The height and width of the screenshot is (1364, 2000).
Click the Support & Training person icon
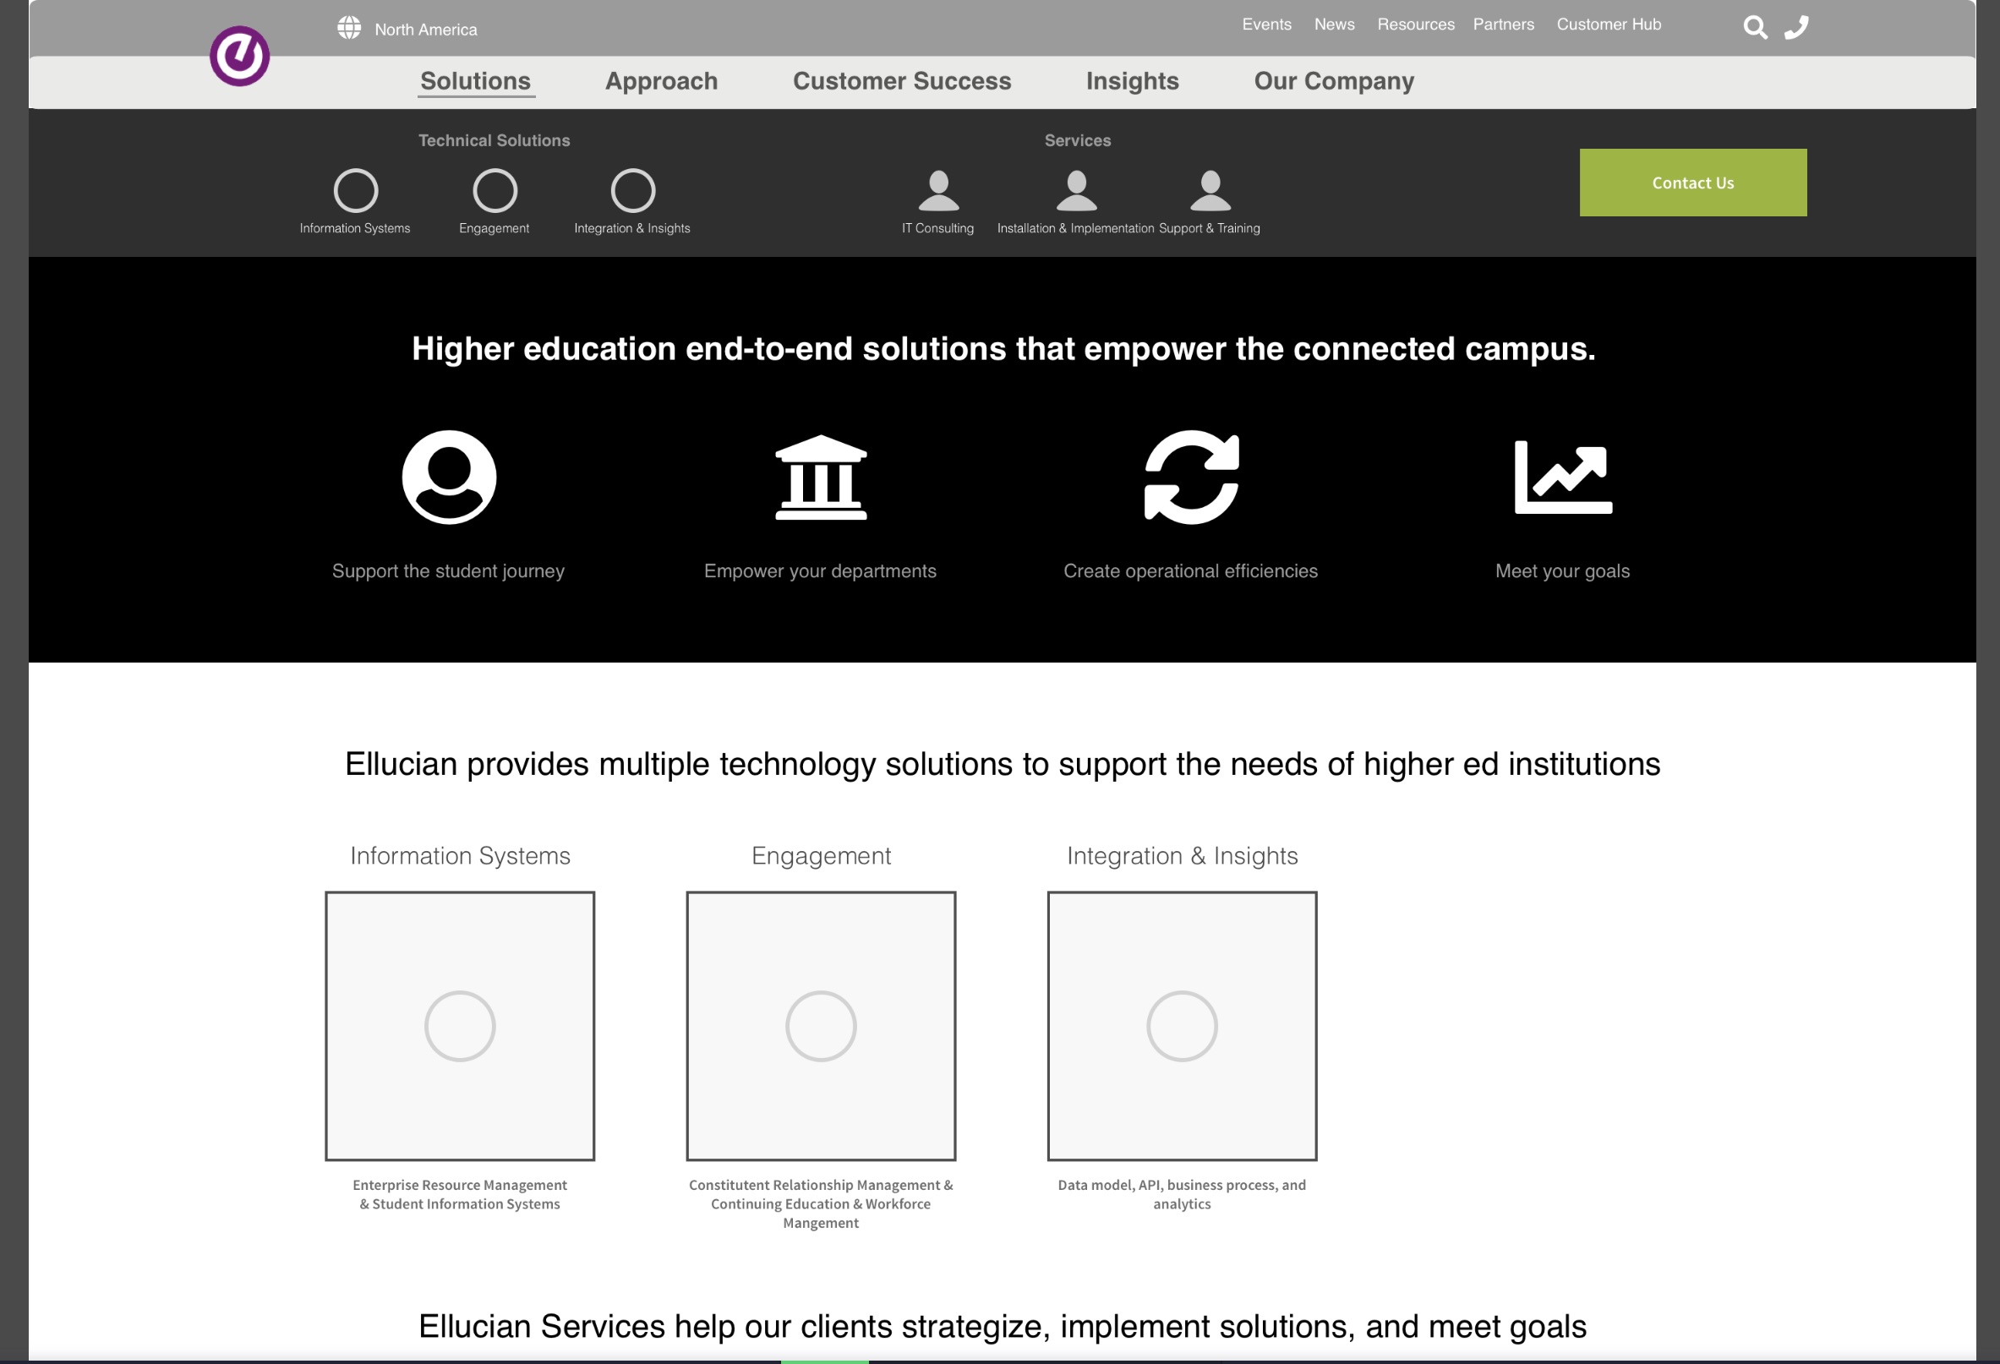(x=1210, y=190)
